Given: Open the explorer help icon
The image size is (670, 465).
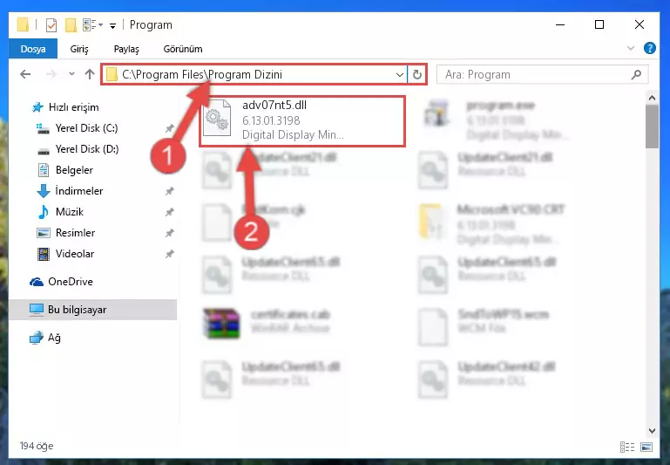Looking at the screenshot, I should point(649,48).
